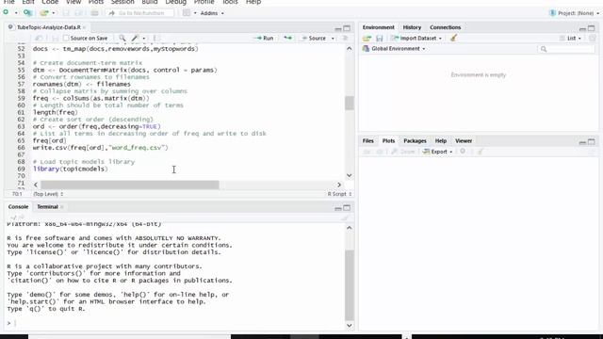Close the TubeTopic-Analyze-Data.R tab

coord(84,27)
